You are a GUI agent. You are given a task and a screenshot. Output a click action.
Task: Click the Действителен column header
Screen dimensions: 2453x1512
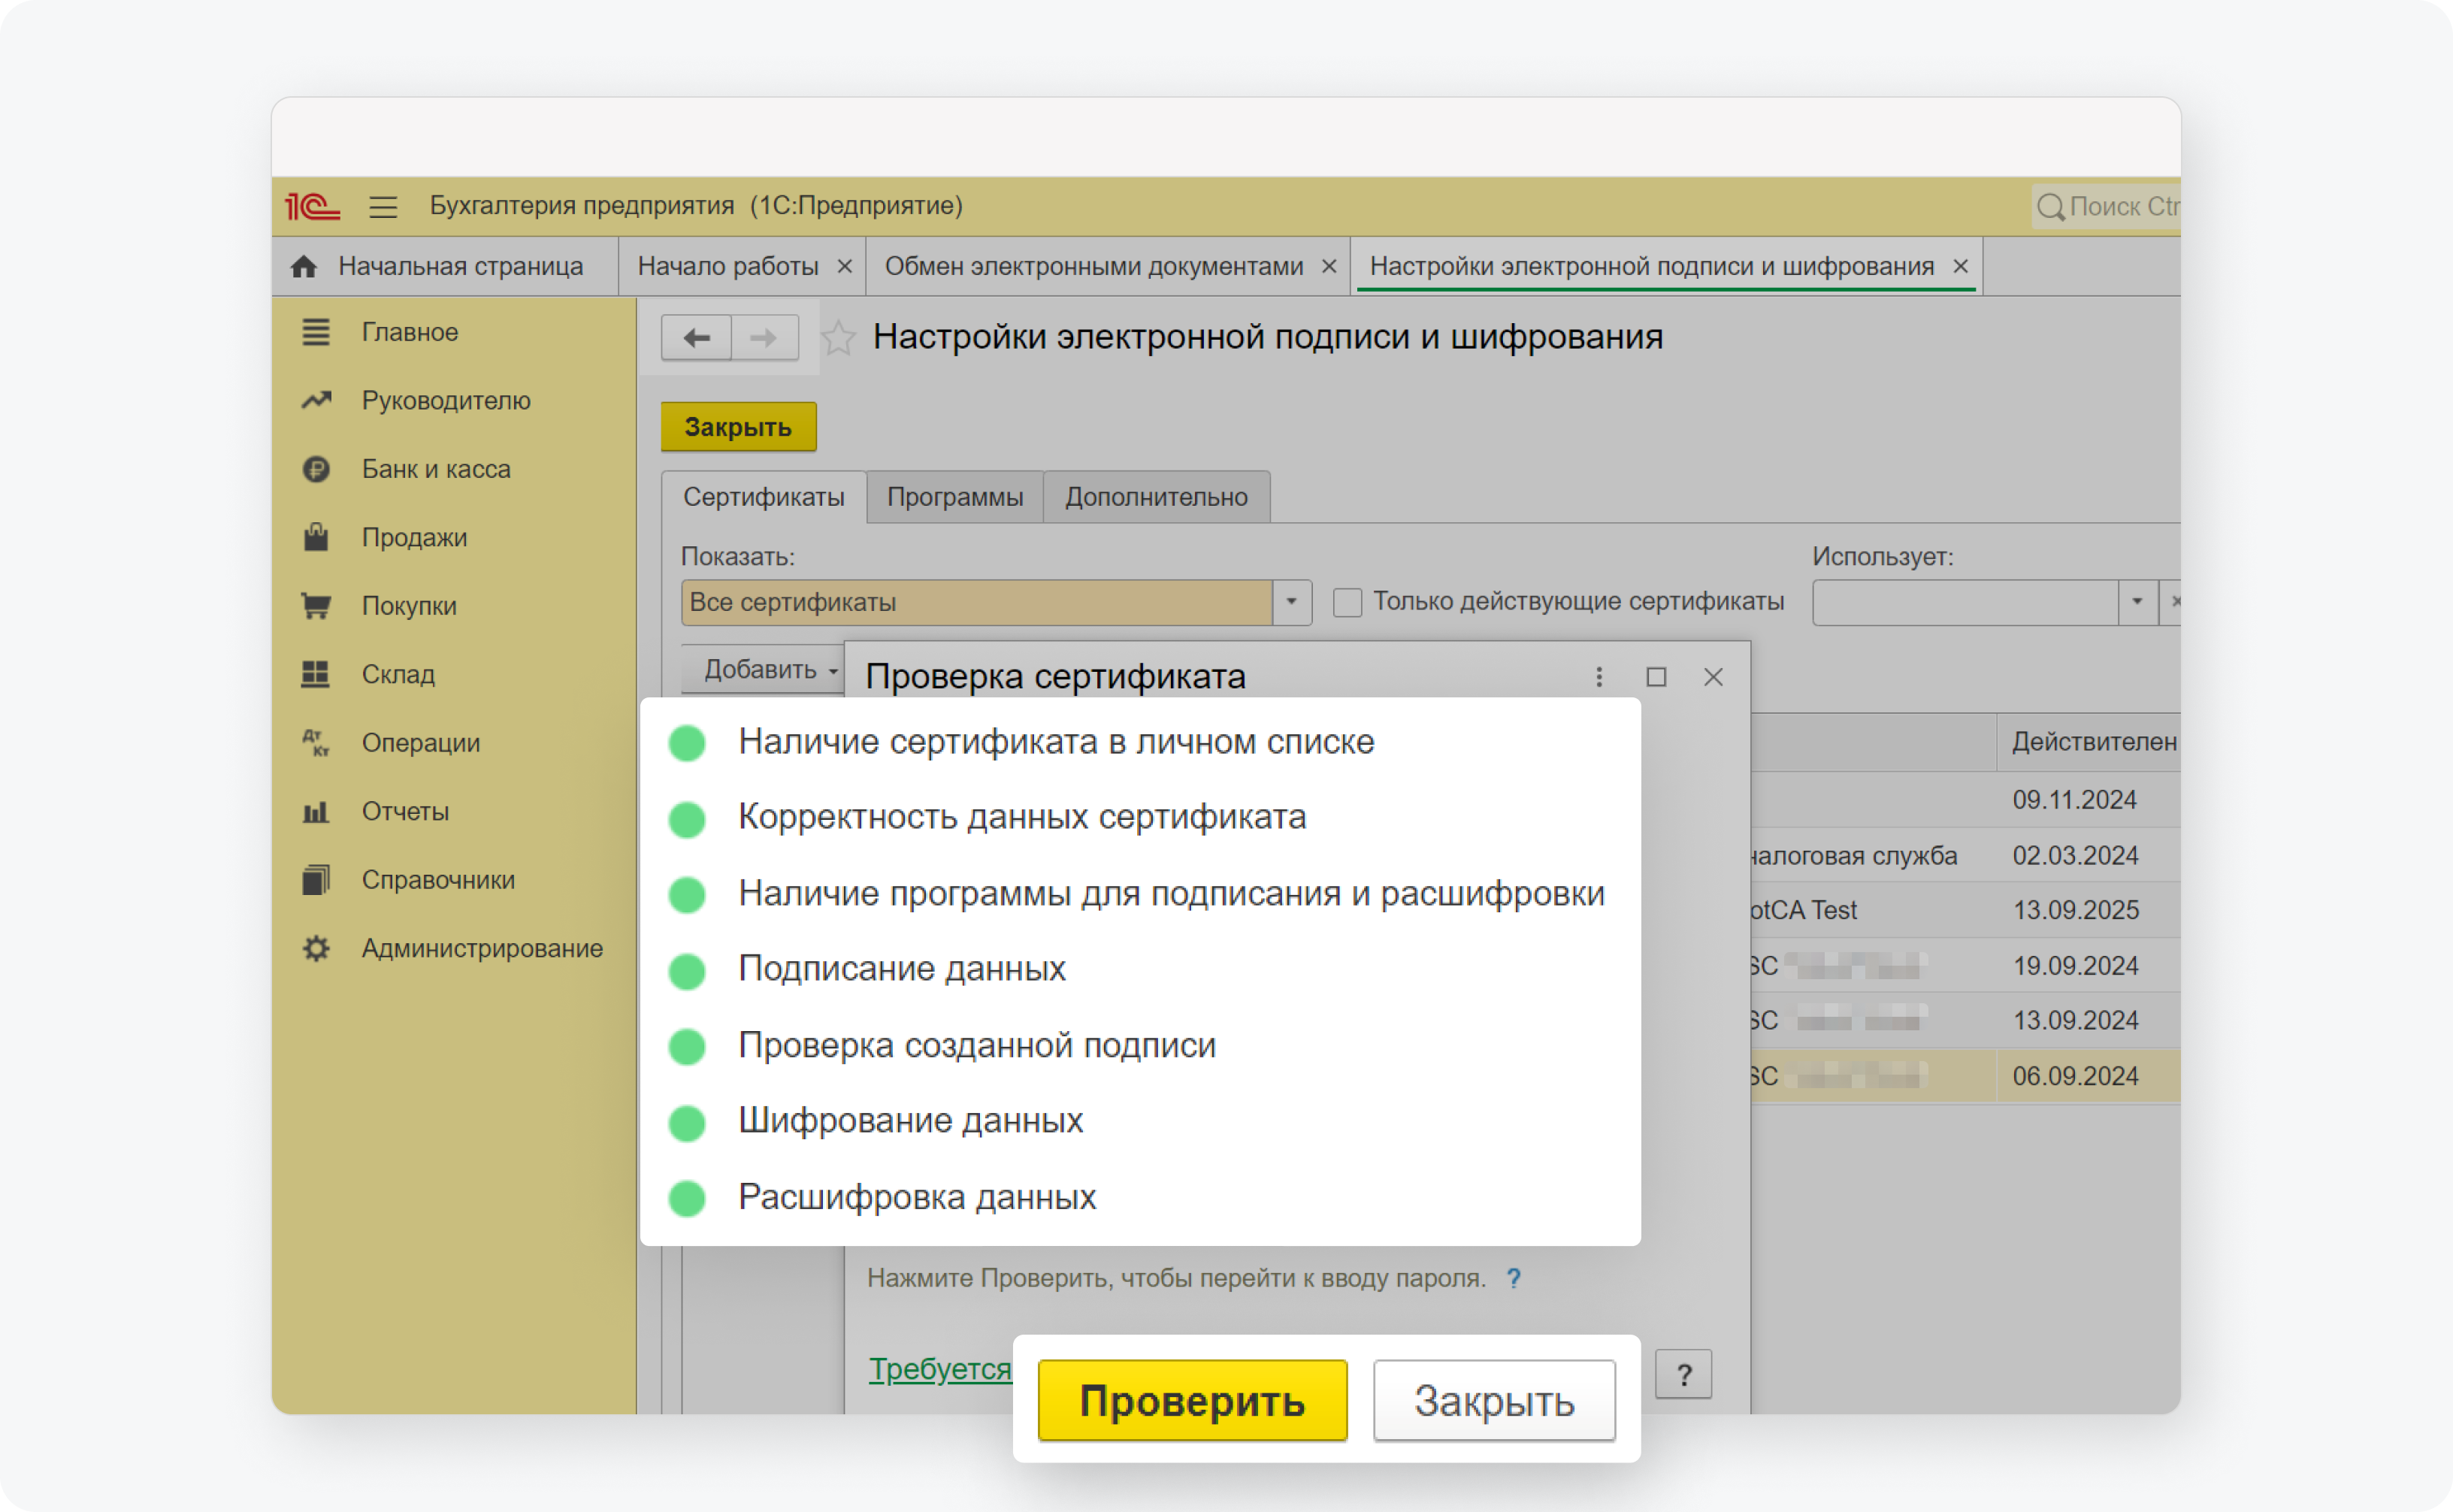tap(2090, 742)
